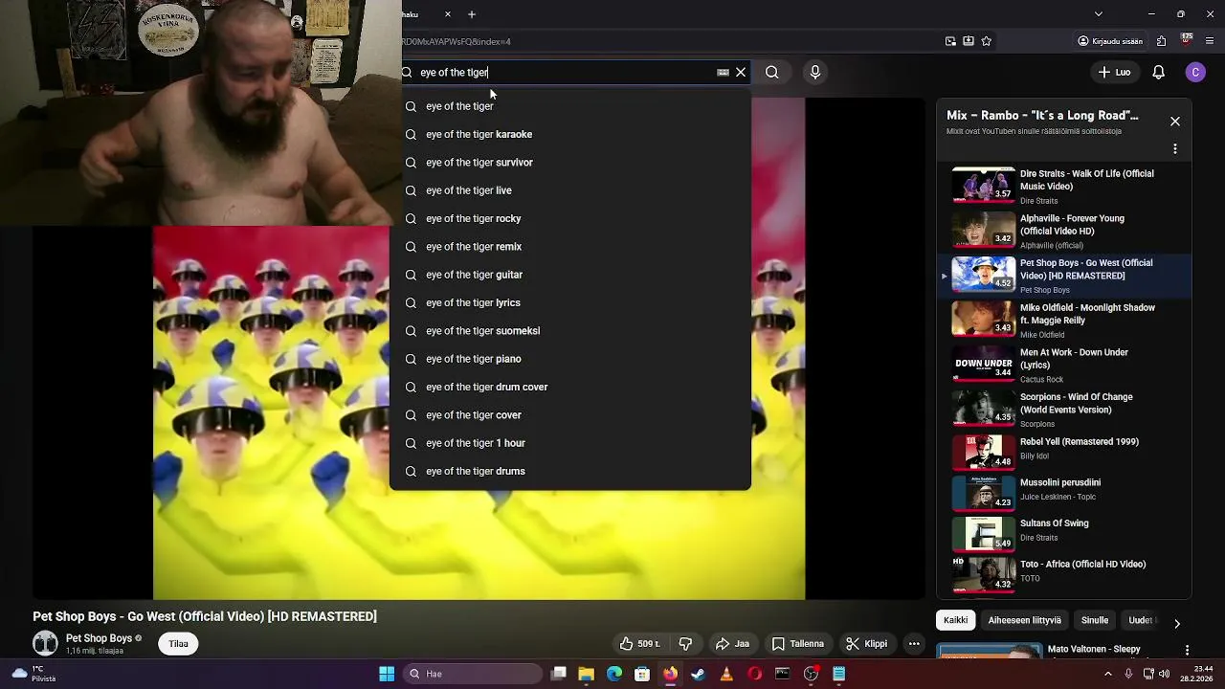
Task: Select the Sinulle filter chip
Action: coord(1095,620)
